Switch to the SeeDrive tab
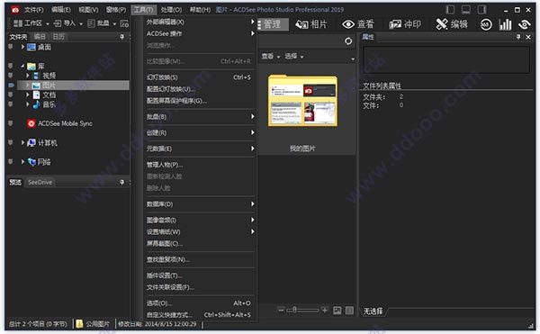 [40, 182]
